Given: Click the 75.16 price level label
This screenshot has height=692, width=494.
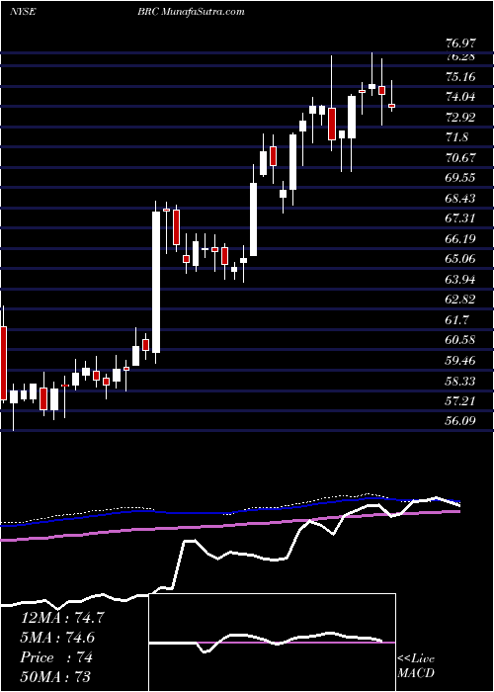Looking at the screenshot, I should tap(461, 77).
